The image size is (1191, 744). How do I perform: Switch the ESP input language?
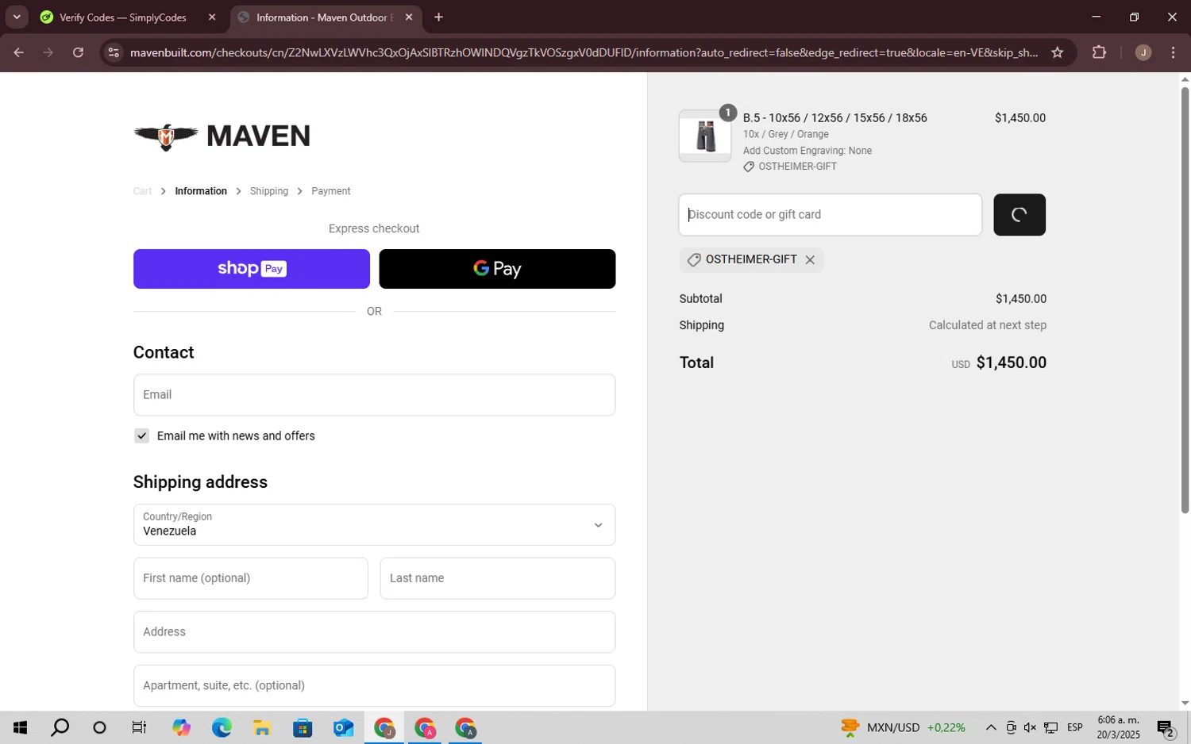pyautogui.click(x=1075, y=728)
